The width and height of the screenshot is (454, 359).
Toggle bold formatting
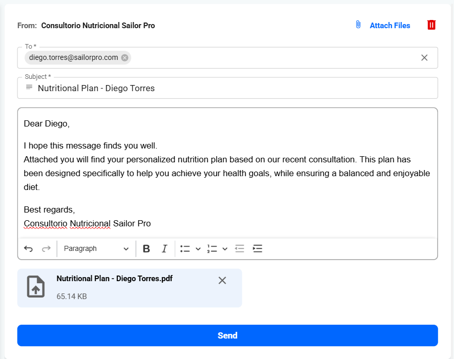[146, 249]
